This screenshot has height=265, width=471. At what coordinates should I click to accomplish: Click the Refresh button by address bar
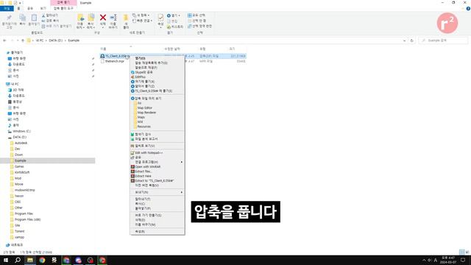coord(412,40)
